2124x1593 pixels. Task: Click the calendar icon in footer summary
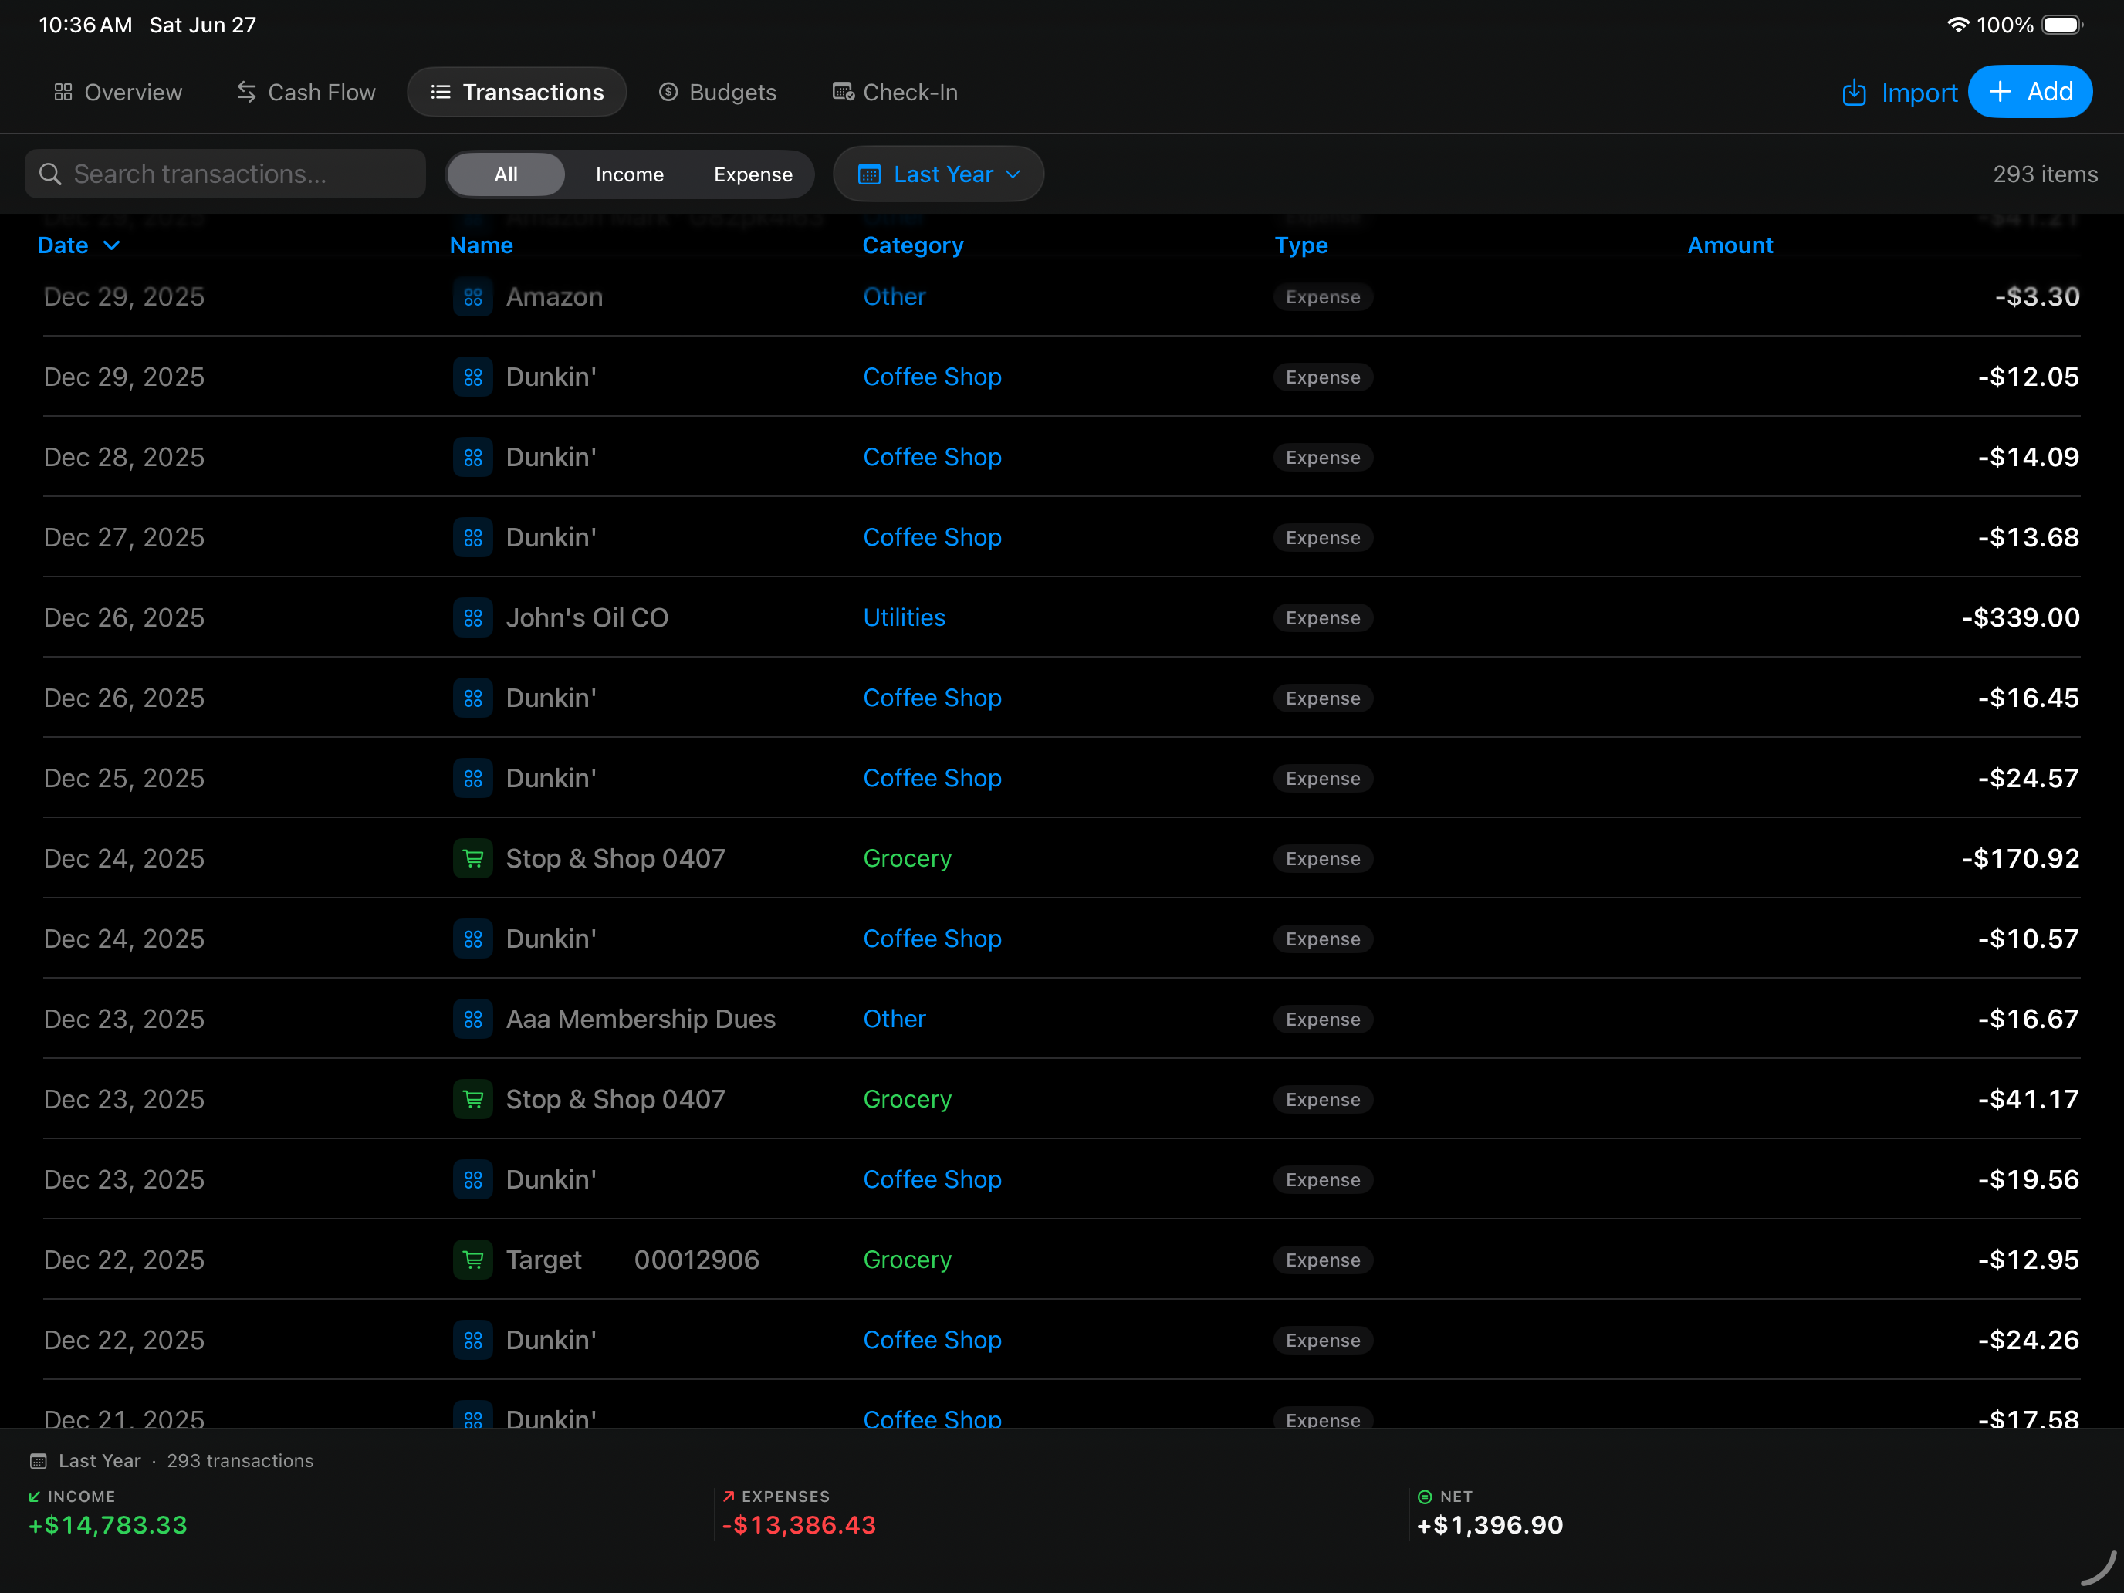[x=39, y=1460]
